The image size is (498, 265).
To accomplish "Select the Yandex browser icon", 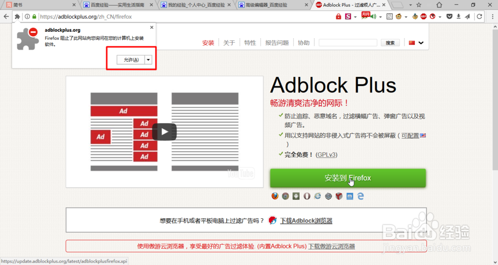I will pos(339,196).
